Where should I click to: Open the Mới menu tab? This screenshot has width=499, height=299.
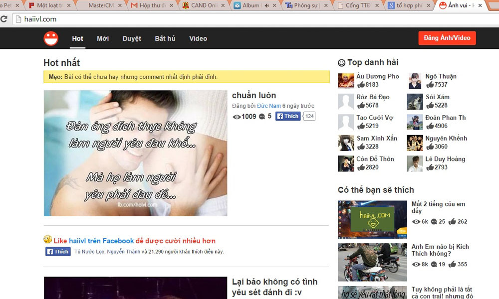[x=103, y=38]
